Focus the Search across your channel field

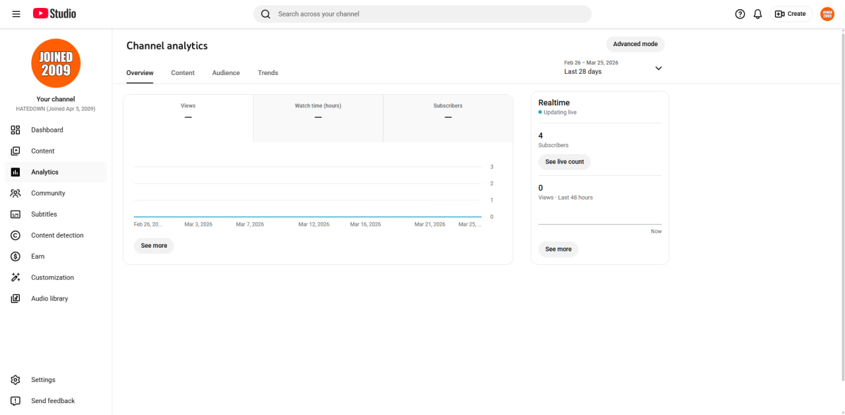[x=422, y=14]
